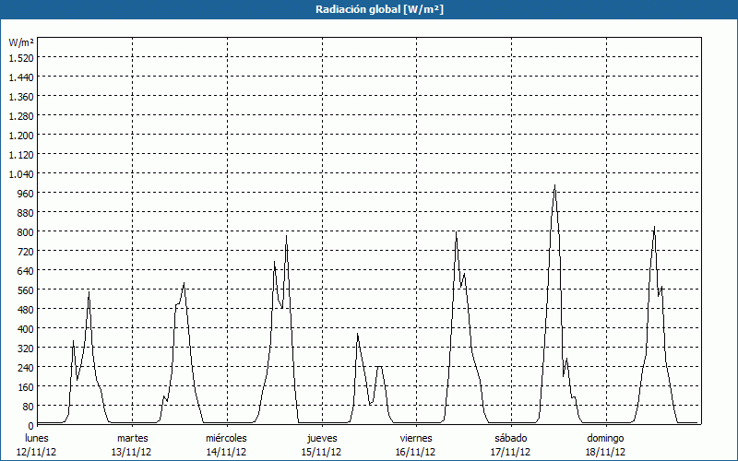Select the 480 y-axis tick label
Screen dimensions: 738x461
coord(24,309)
